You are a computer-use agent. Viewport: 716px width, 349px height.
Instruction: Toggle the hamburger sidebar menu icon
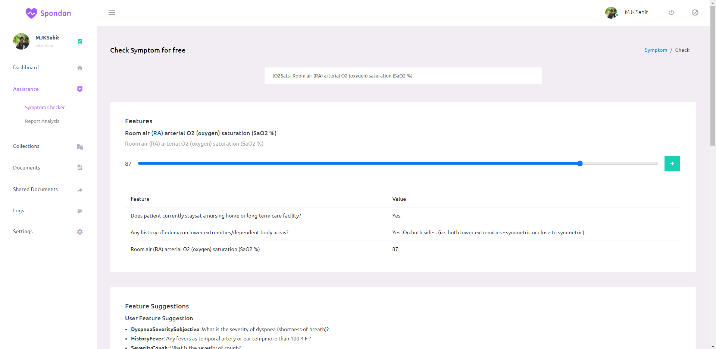click(112, 13)
